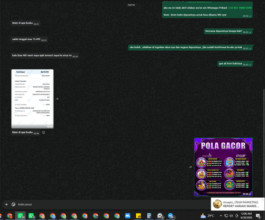Open Calculator from taskbar

(149, 216)
